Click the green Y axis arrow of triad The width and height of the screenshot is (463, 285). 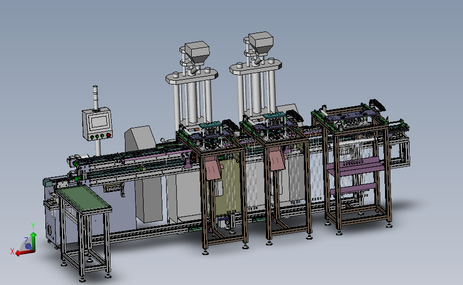[33, 241]
